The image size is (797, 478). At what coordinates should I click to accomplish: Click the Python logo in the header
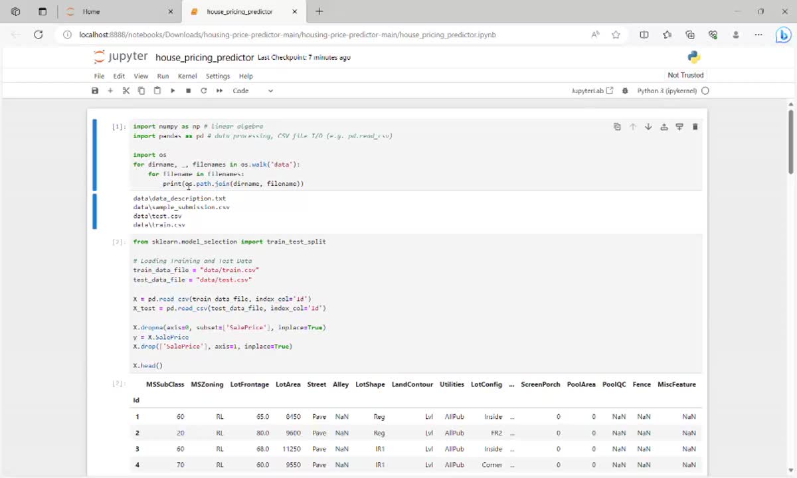click(694, 57)
